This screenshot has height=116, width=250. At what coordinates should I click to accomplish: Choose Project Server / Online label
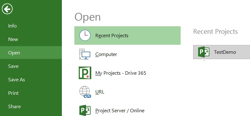click(x=120, y=111)
